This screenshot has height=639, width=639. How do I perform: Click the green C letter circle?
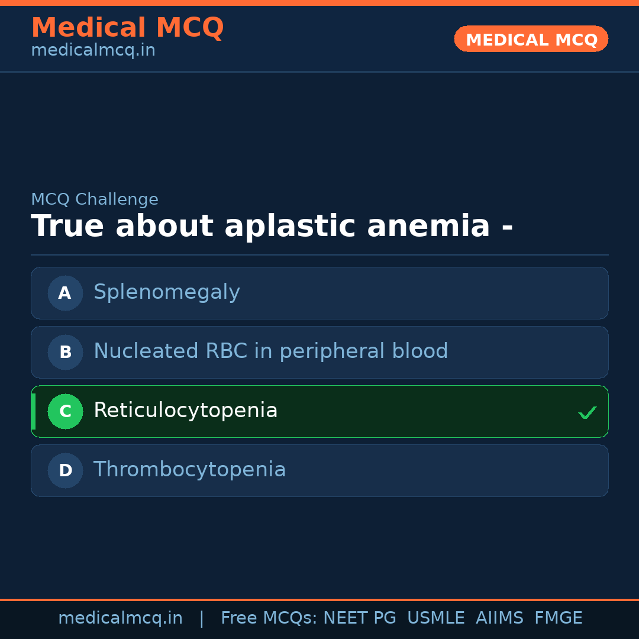pyautogui.click(x=65, y=411)
